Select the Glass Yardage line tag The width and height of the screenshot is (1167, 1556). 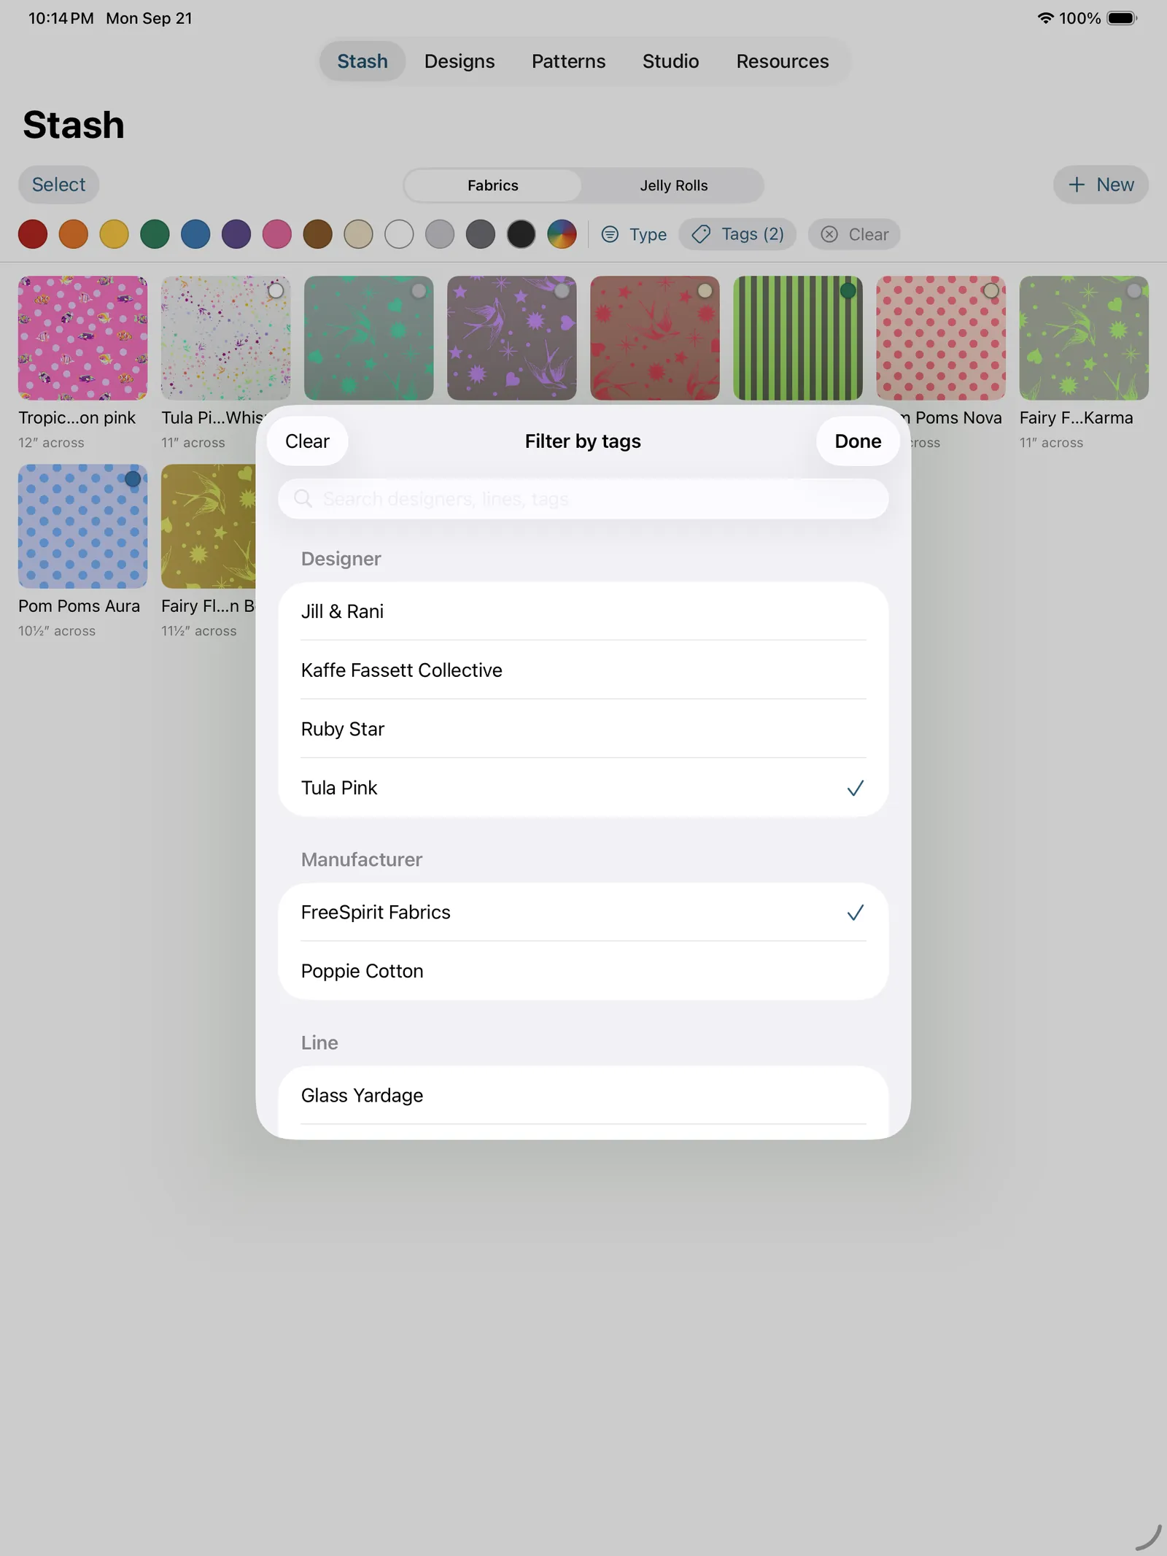583,1095
